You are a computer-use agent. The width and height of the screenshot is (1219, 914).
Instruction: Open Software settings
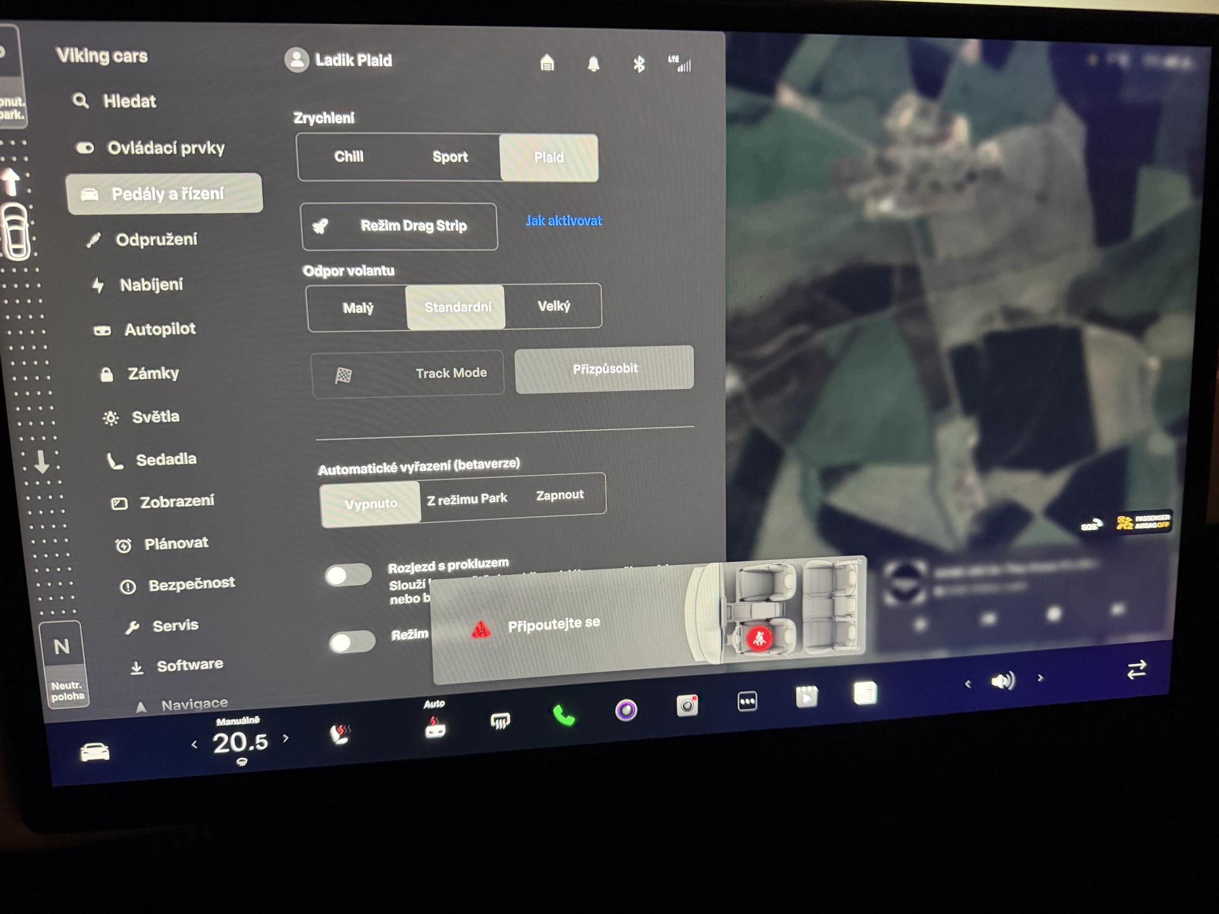pyautogui.click(x=177, y=666)
